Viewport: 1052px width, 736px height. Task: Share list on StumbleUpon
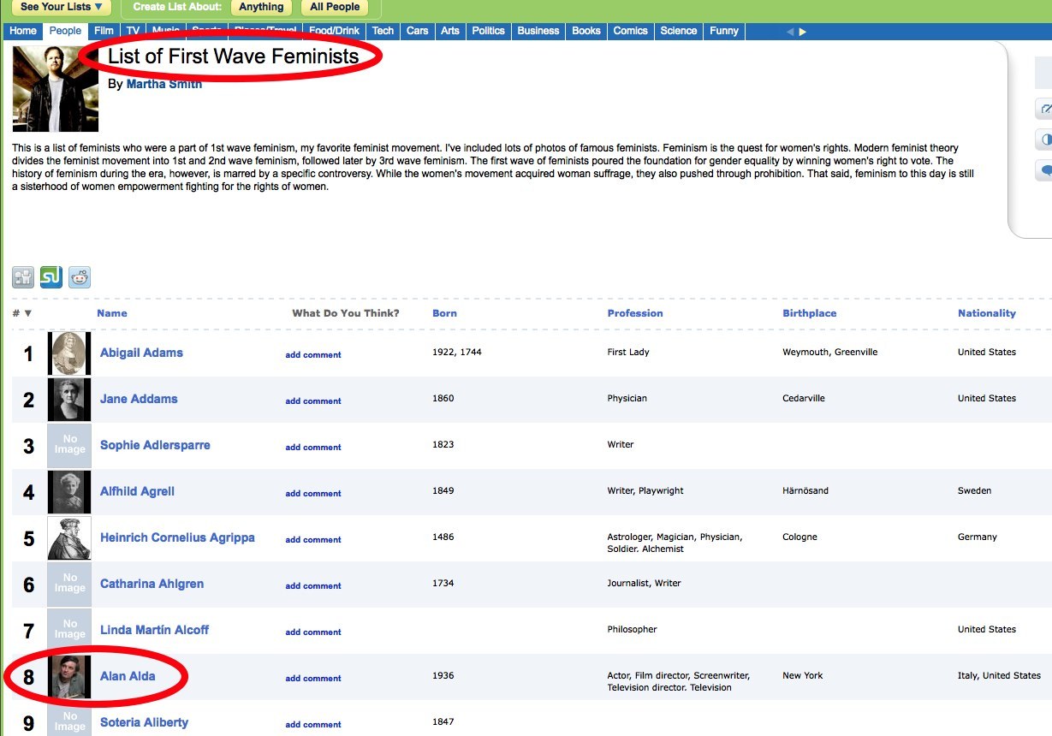(51, 277)
